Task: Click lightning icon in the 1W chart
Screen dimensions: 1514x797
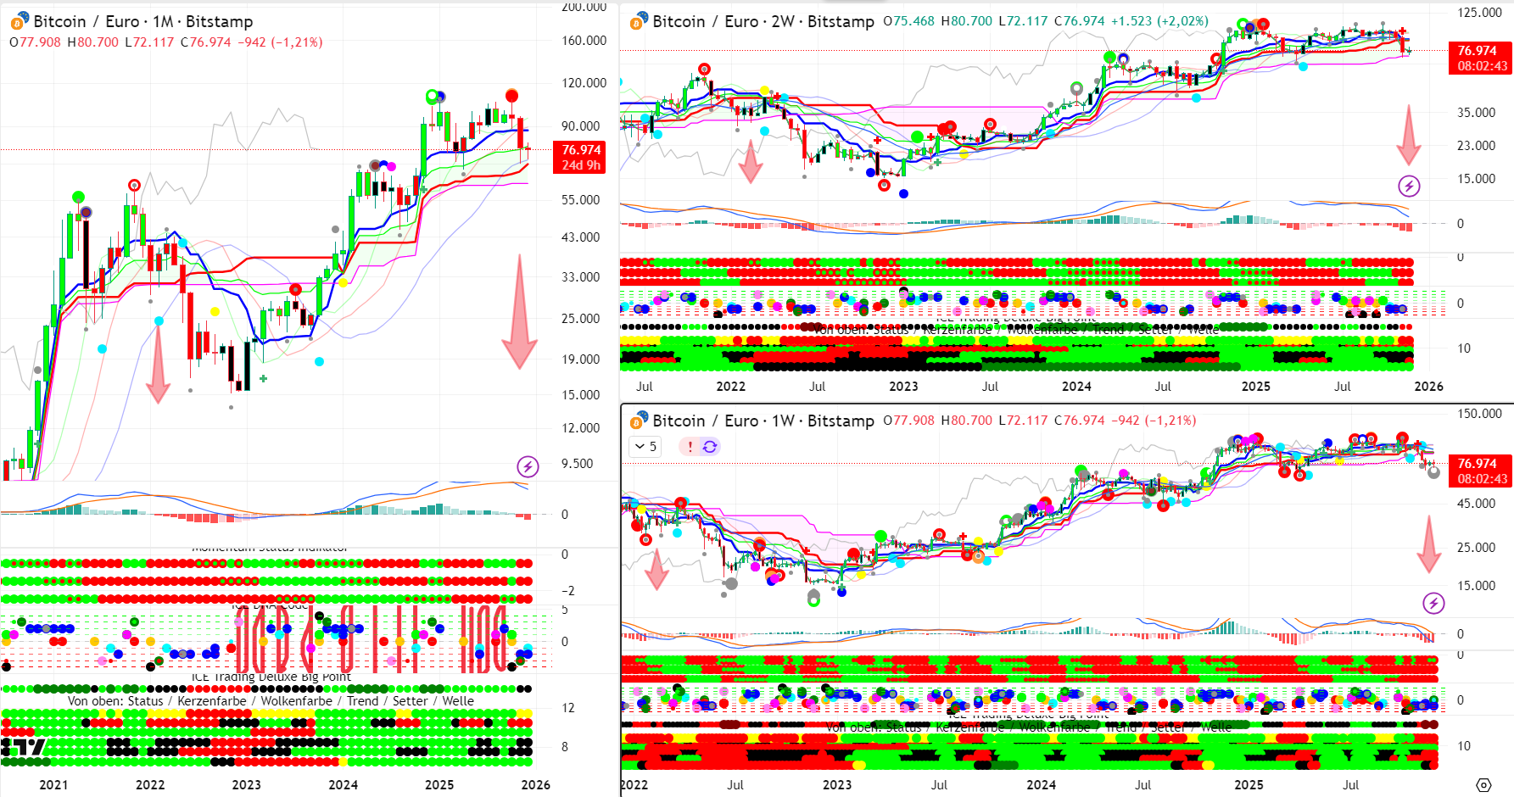Action: [1433, 603]
